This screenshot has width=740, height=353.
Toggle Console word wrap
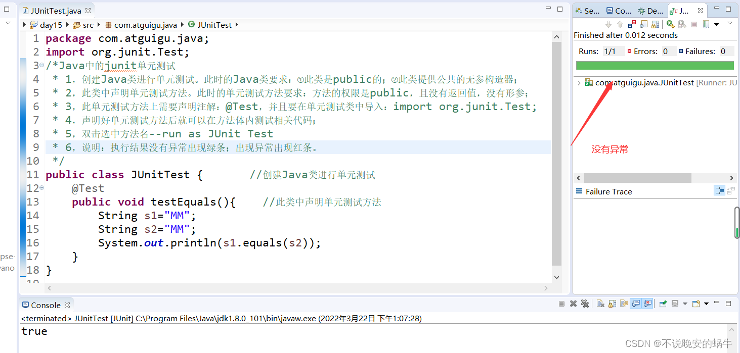click(x=624, y=304)
